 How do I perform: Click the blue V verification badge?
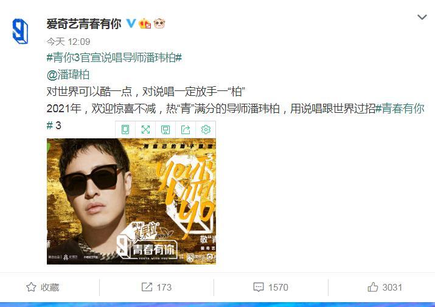pos(131,23)
